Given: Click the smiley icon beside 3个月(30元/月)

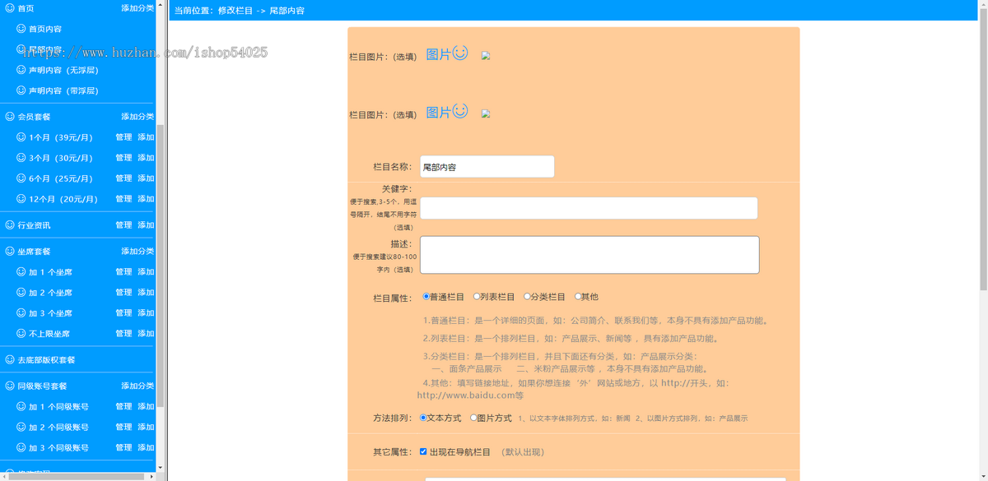Looking at the screenshot, I should (x=21, y=158).
